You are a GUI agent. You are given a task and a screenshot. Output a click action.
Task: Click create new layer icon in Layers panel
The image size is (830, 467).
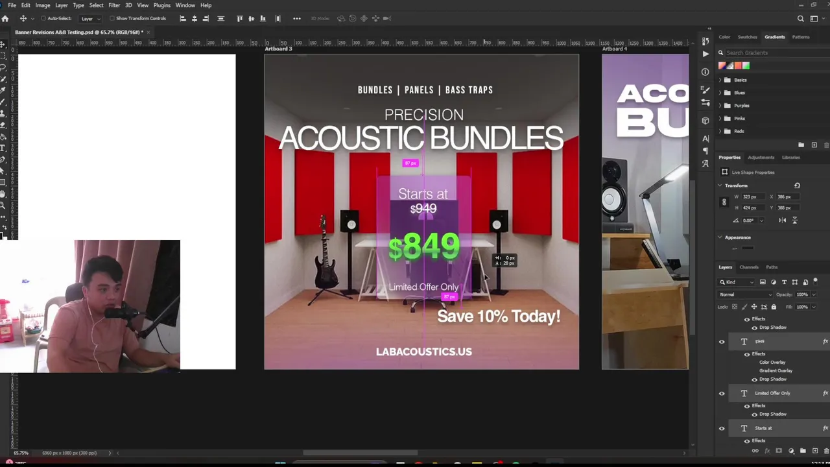(x=815, y=451)
